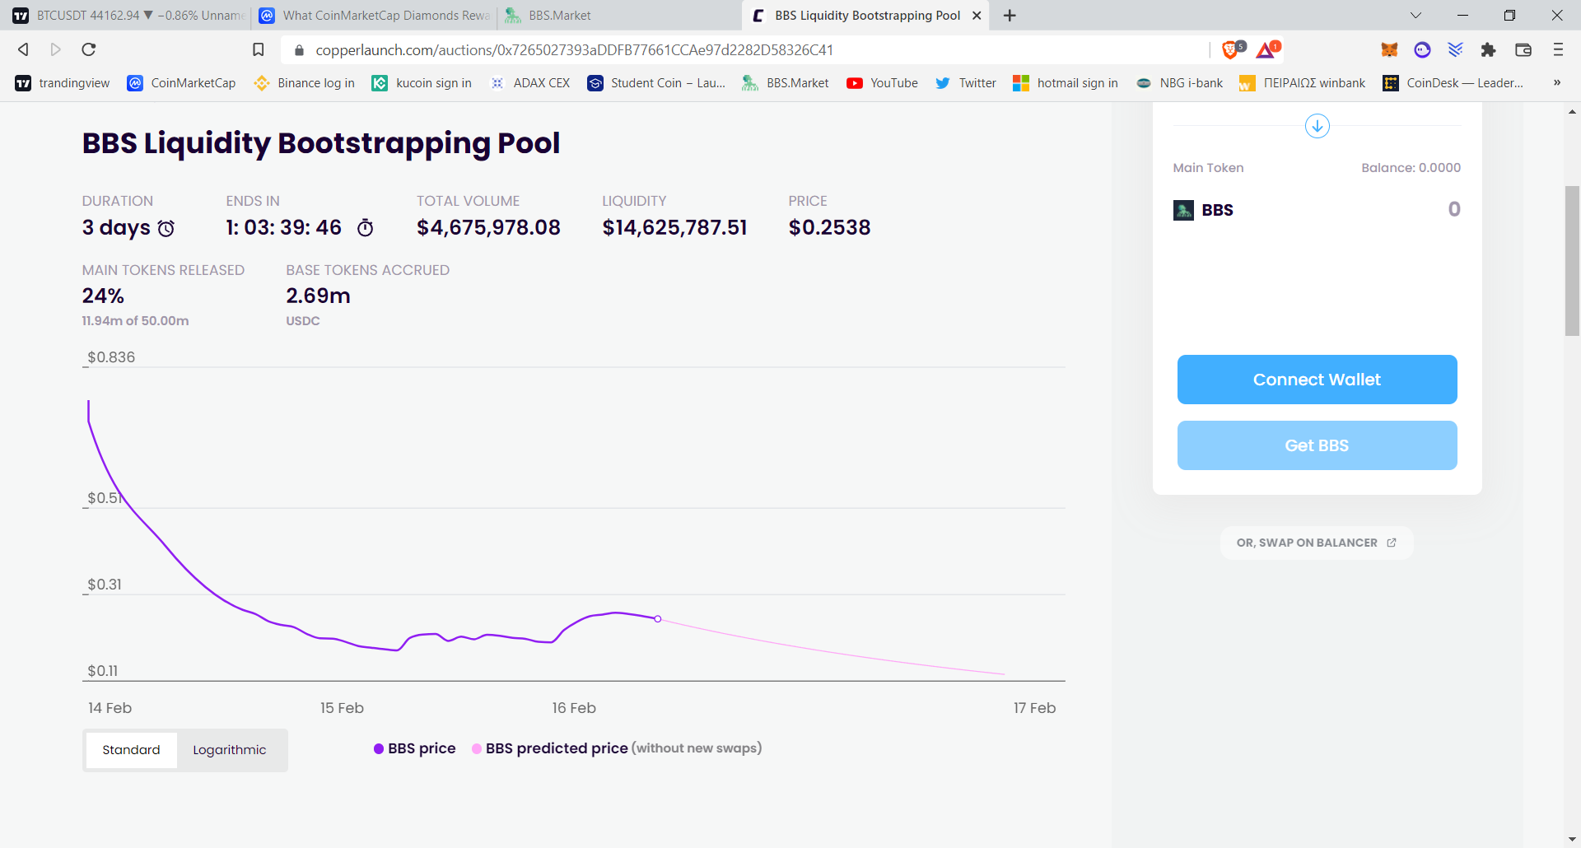
Task: Click the purple circular extension icon
Action: (x=1422, y=49)
